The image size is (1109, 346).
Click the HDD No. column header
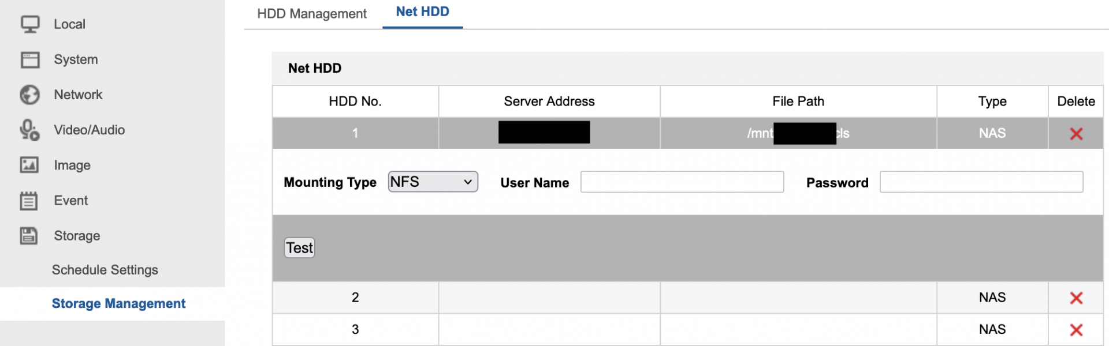[355, 101]
